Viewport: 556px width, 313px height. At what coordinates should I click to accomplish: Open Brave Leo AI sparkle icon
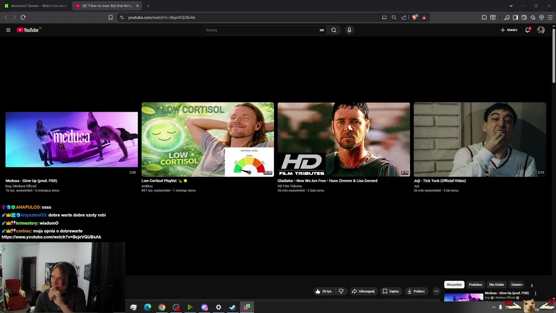pyautogui.click(x=533, y=17)
